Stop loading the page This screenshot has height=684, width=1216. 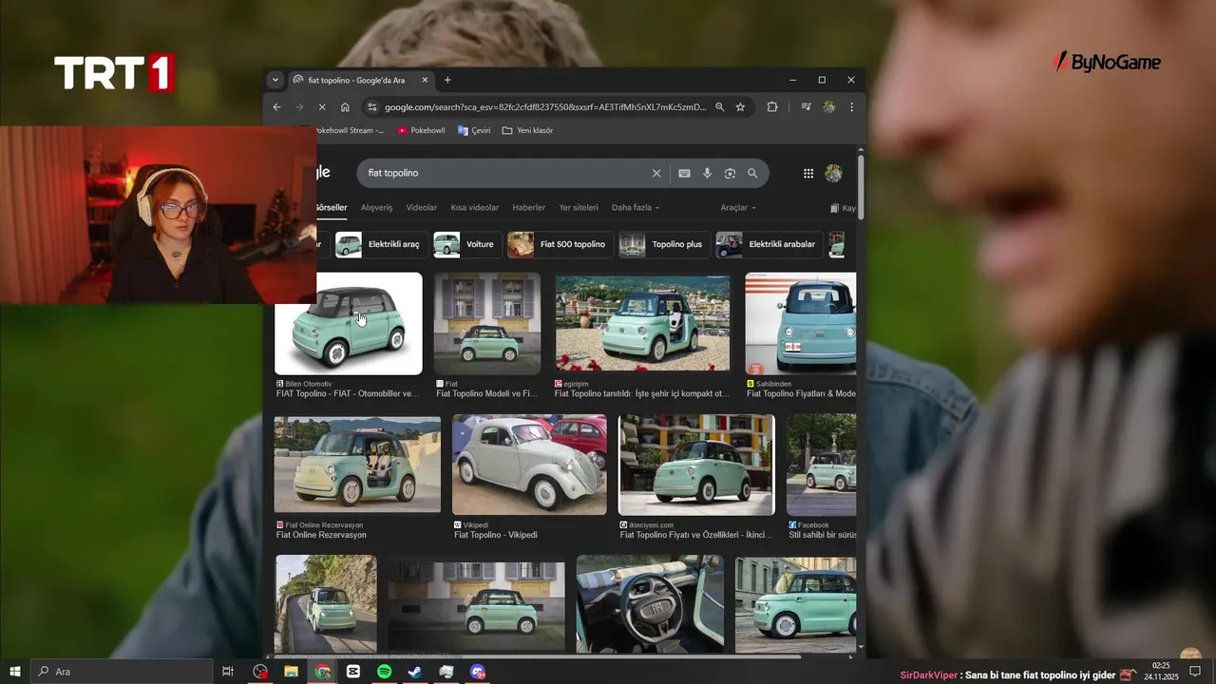pyautogui.click(x=321, y=107)
